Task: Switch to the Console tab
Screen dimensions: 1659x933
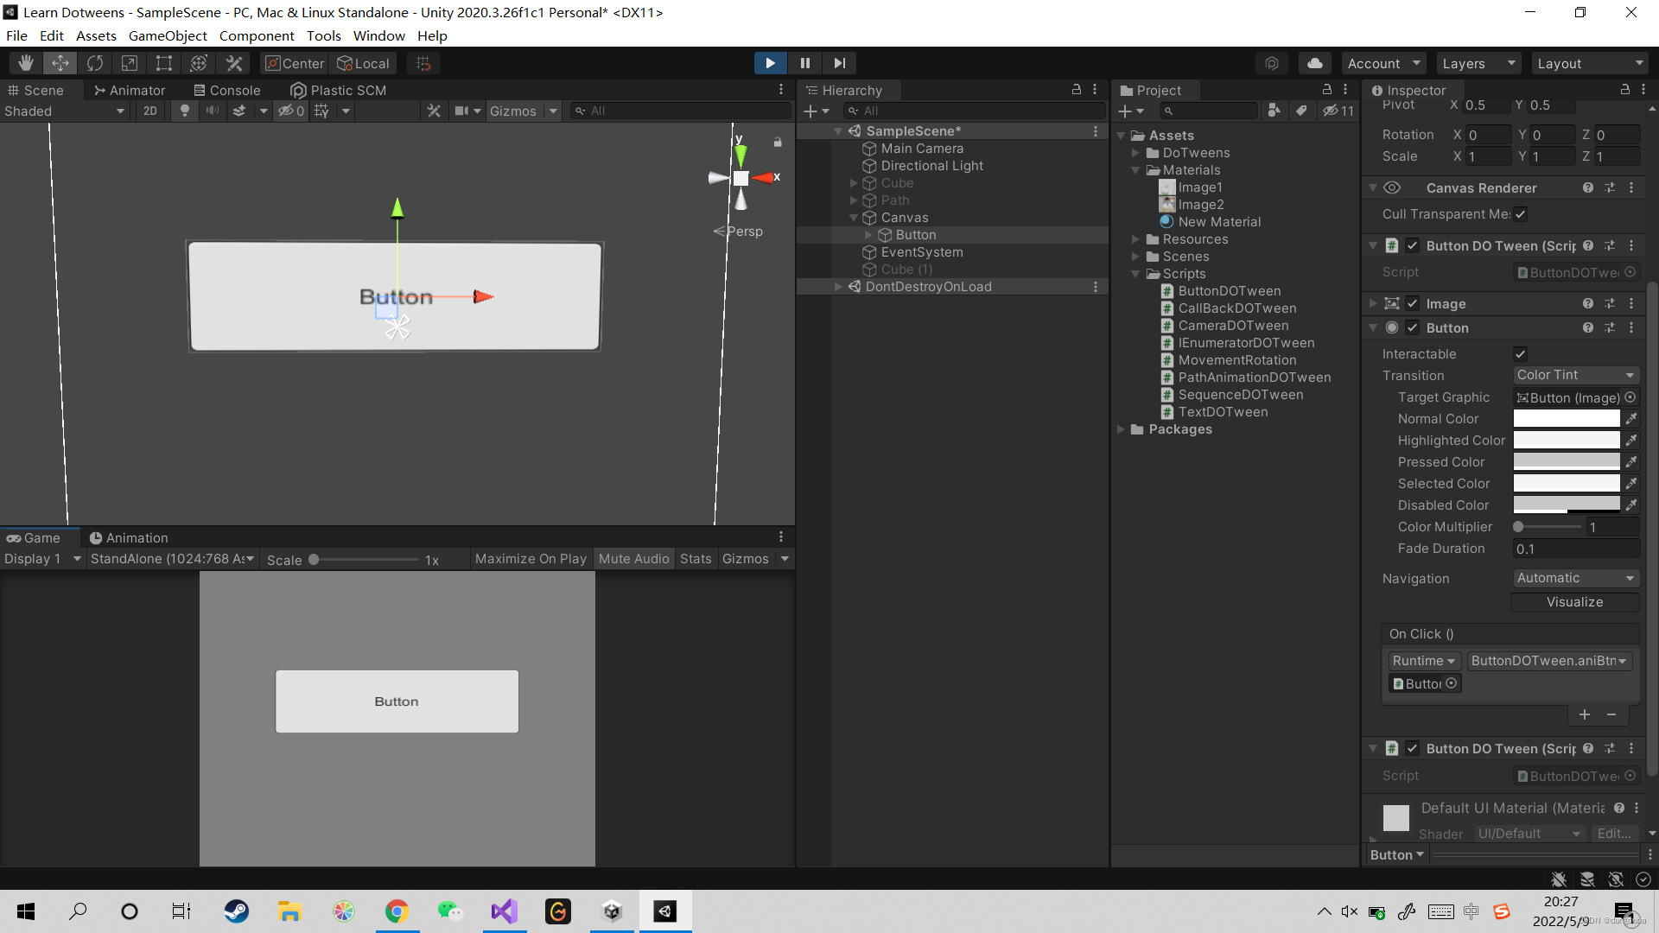Action: (x=226, y=90)
